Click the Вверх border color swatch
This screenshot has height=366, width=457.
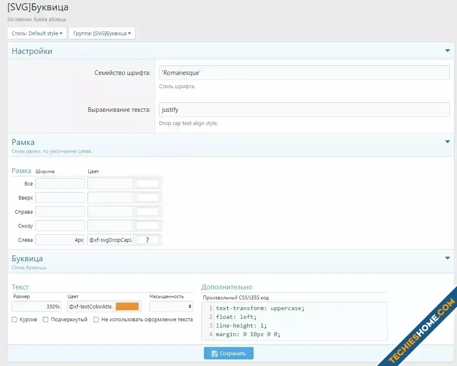[147, 198]
